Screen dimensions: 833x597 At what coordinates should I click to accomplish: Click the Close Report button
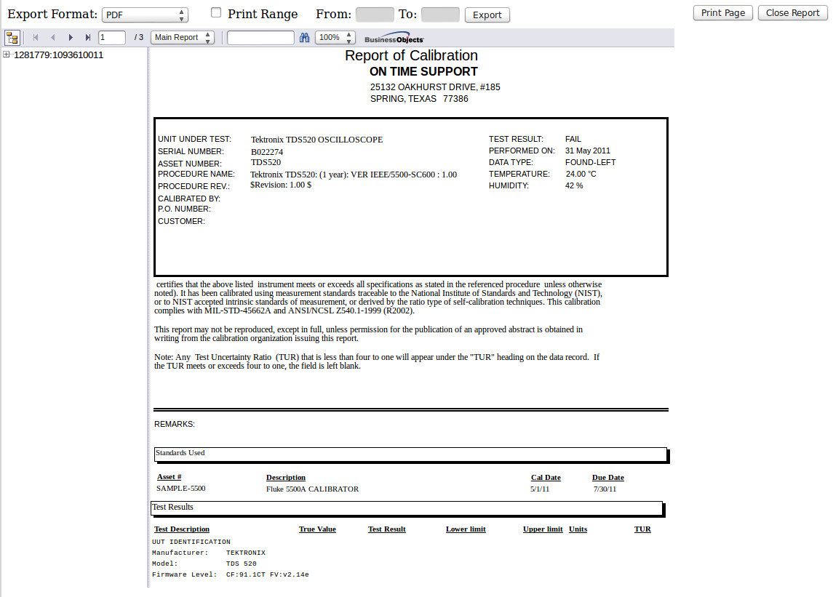(x=792, y=12)
